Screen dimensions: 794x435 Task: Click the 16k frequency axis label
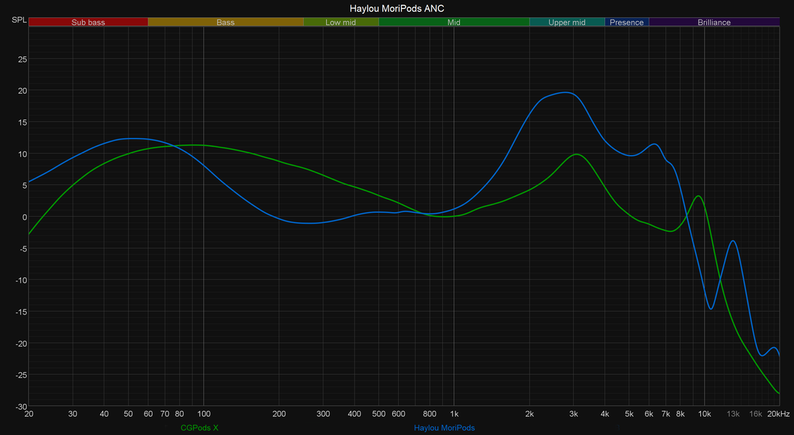point(755,414)
